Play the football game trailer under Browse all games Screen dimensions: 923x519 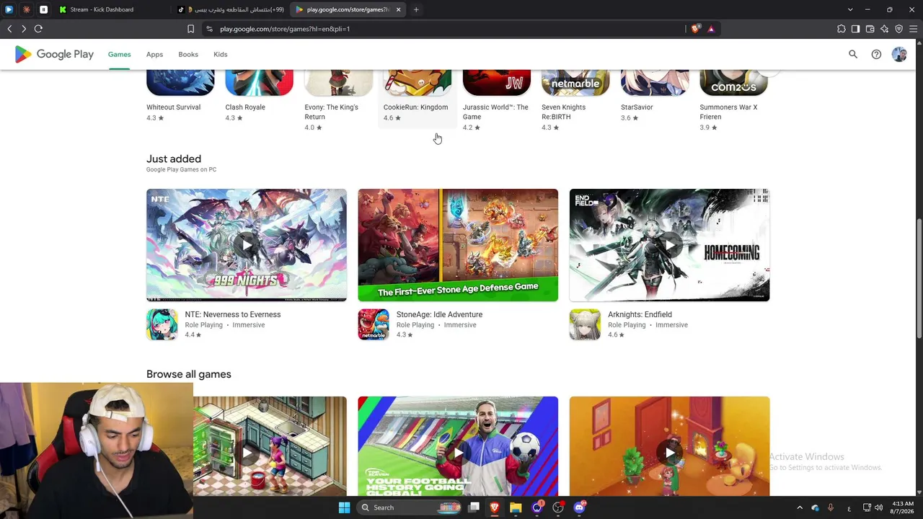pos(458,453)
